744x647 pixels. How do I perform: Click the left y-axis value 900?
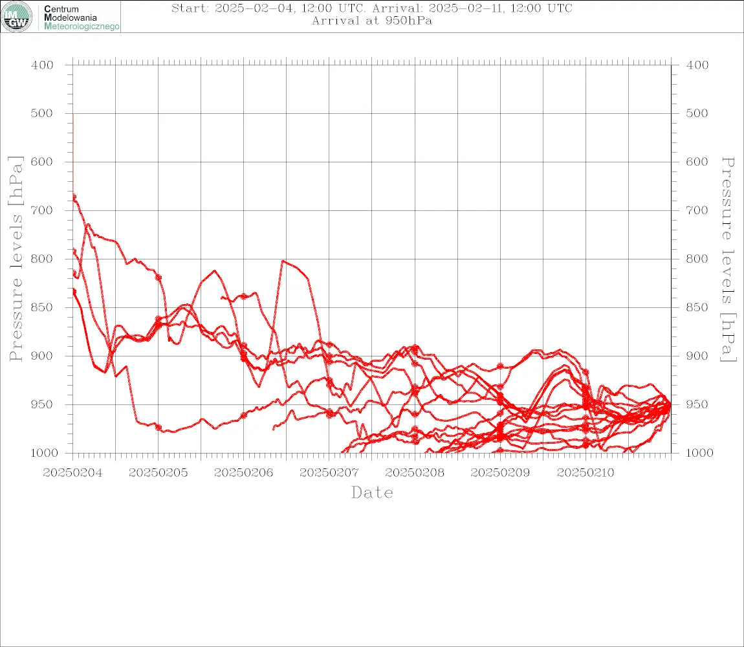click(x=42, y=356)
